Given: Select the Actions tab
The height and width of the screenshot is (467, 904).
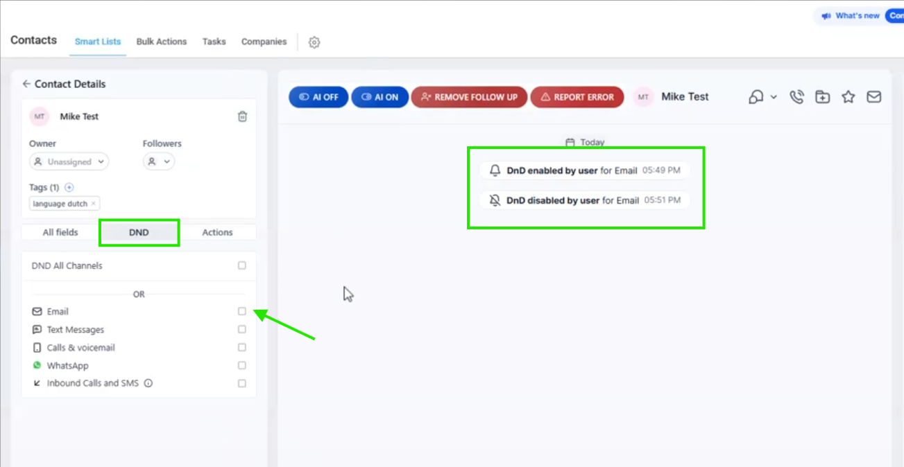Looking at the screenshot, I should pos(217,232).
